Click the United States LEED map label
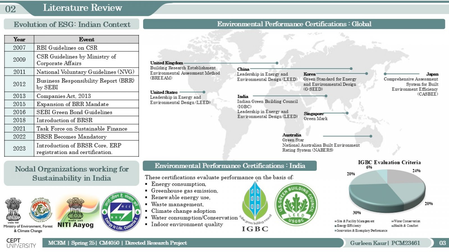 click(180, 97)
